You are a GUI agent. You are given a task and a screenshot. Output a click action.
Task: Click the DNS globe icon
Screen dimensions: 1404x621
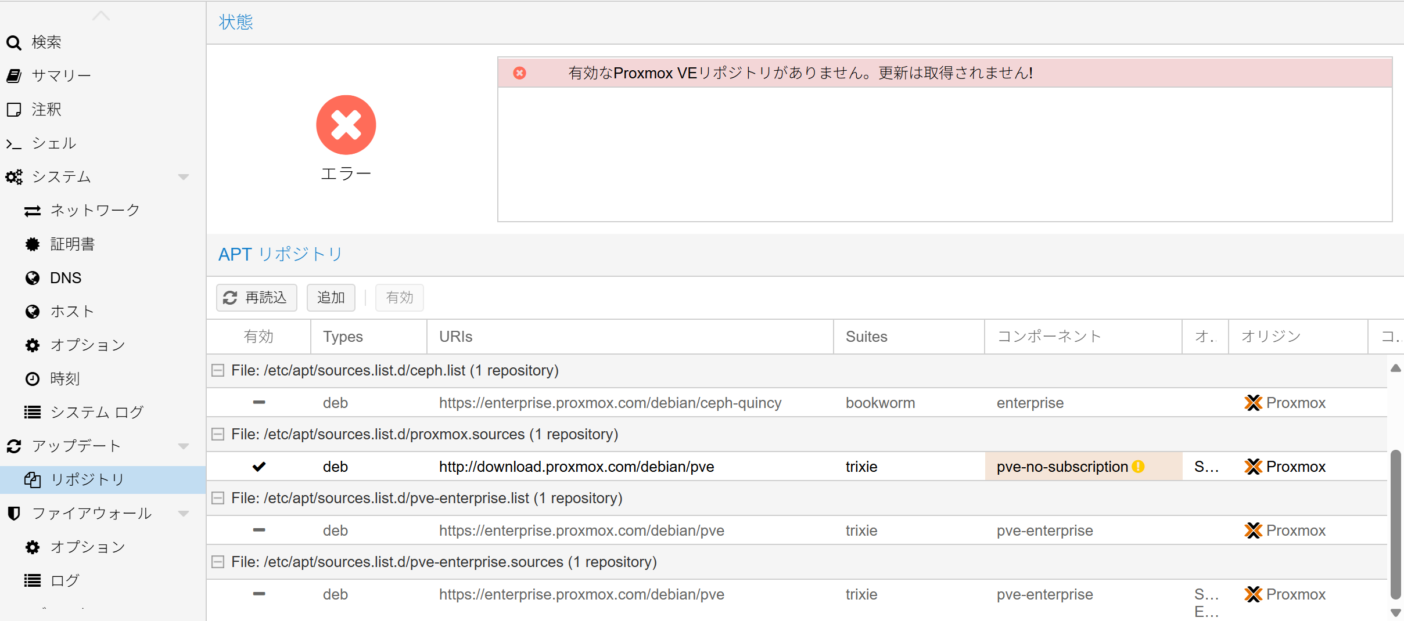pos(33,278)
